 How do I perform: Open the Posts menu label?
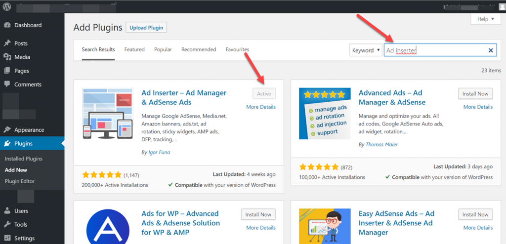(21, 43)
